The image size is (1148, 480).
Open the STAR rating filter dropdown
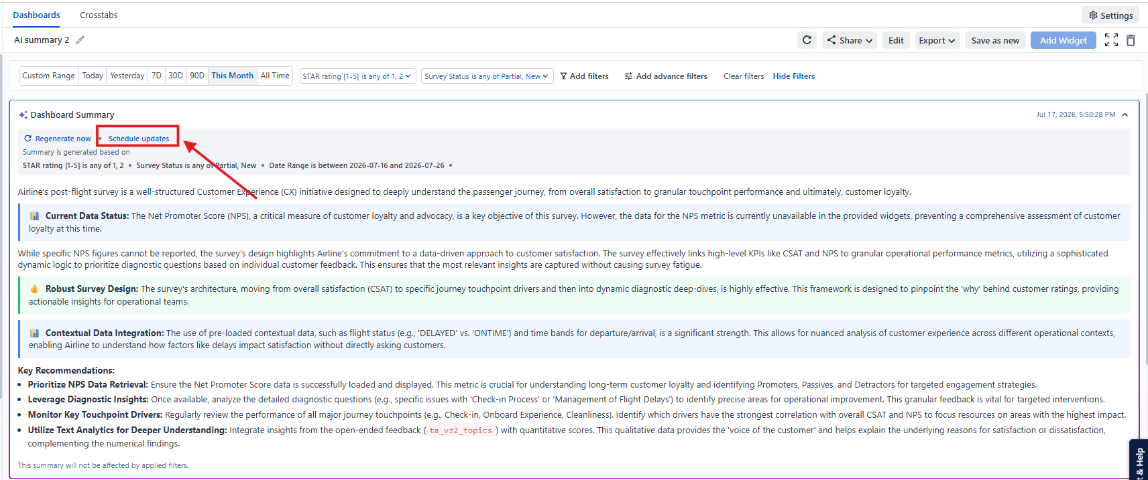(357, 76)
